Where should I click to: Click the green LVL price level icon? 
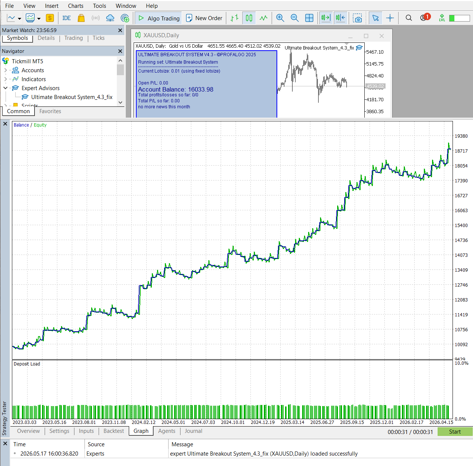pyautogui.click(x=442, y=18)
